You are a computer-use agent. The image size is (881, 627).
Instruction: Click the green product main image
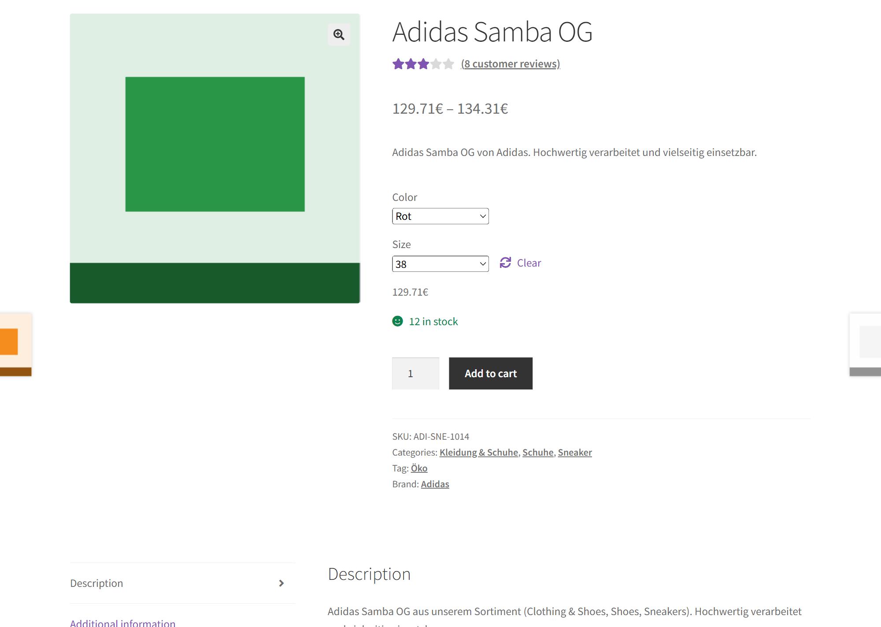pos(215,158)
